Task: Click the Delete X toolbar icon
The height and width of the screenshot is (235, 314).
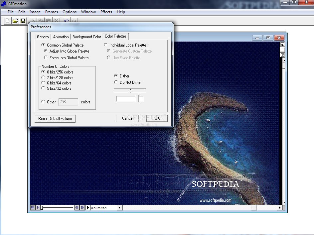Action: tap(56, 20)
